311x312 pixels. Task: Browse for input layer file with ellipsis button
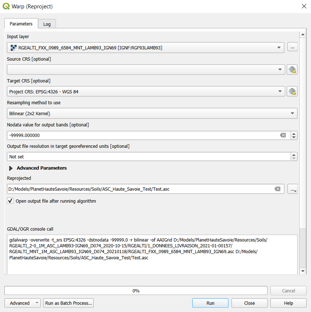(292, 47)
